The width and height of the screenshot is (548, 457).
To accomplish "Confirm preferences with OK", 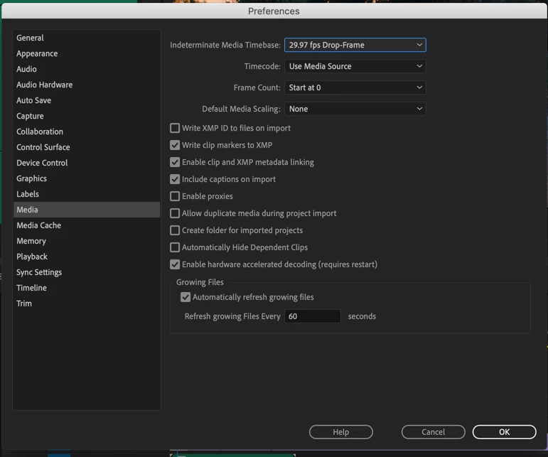I will [x=504, y=432].
